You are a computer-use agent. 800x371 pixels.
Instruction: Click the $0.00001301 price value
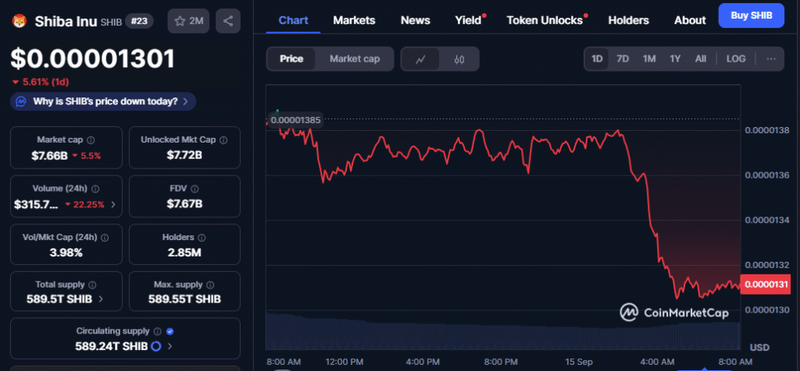click(x=93, y=59)
